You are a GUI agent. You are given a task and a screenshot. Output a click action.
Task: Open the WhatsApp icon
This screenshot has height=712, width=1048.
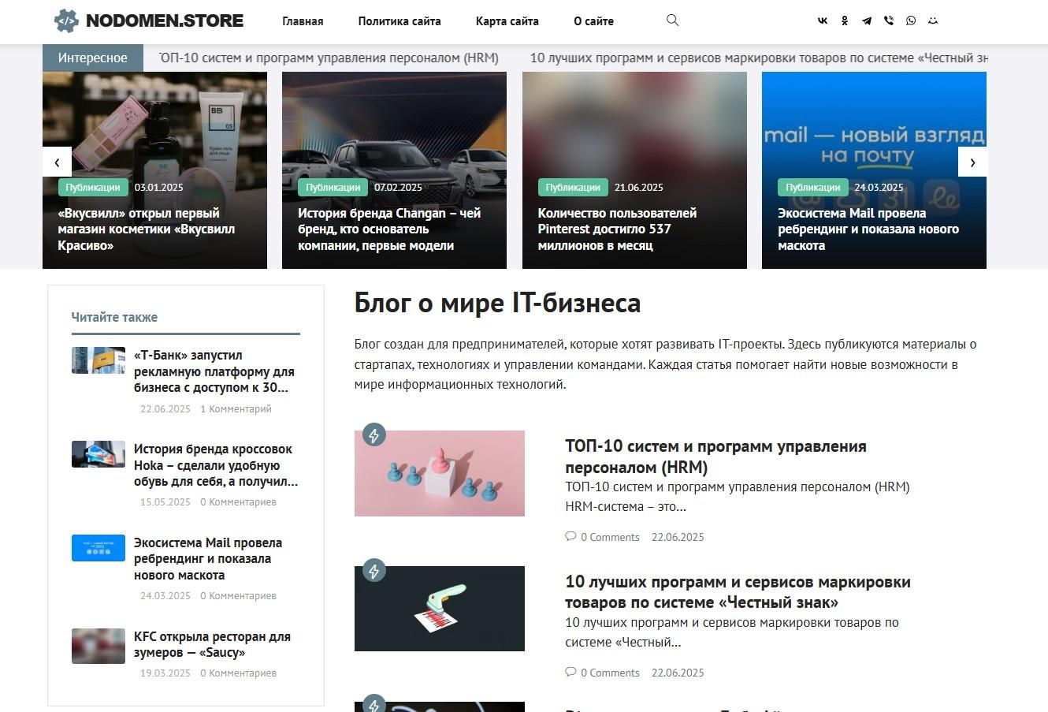pos(911,21)
